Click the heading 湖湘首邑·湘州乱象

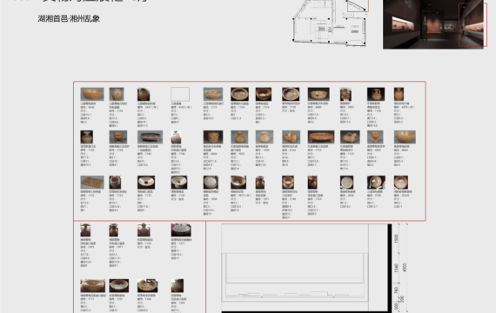click(x=69, y=18)
